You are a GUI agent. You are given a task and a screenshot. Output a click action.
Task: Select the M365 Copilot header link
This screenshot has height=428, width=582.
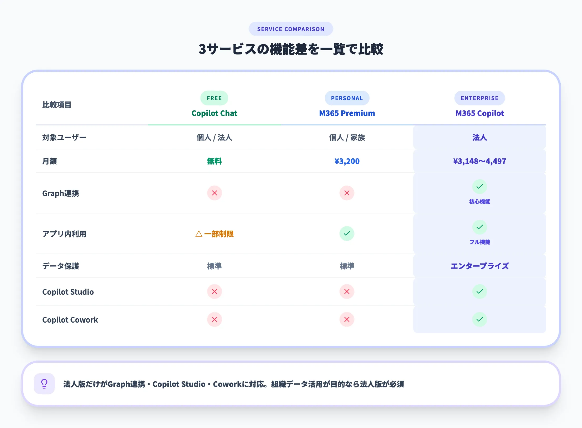pos(480,113)
